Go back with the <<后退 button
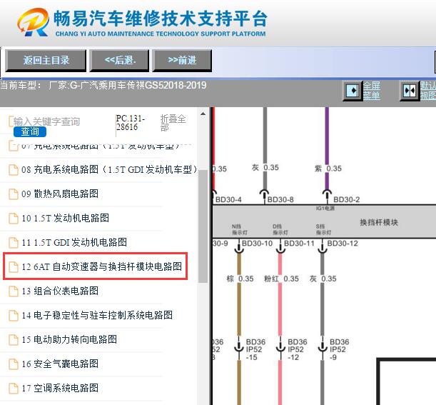Viewport: 436px width, 405px height. (119, 60)
